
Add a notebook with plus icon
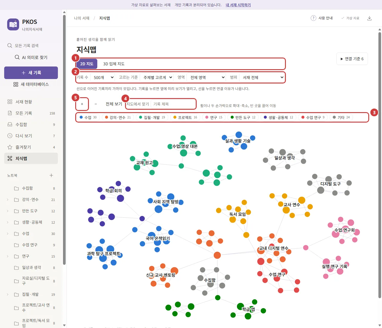(x=51, y=175)
